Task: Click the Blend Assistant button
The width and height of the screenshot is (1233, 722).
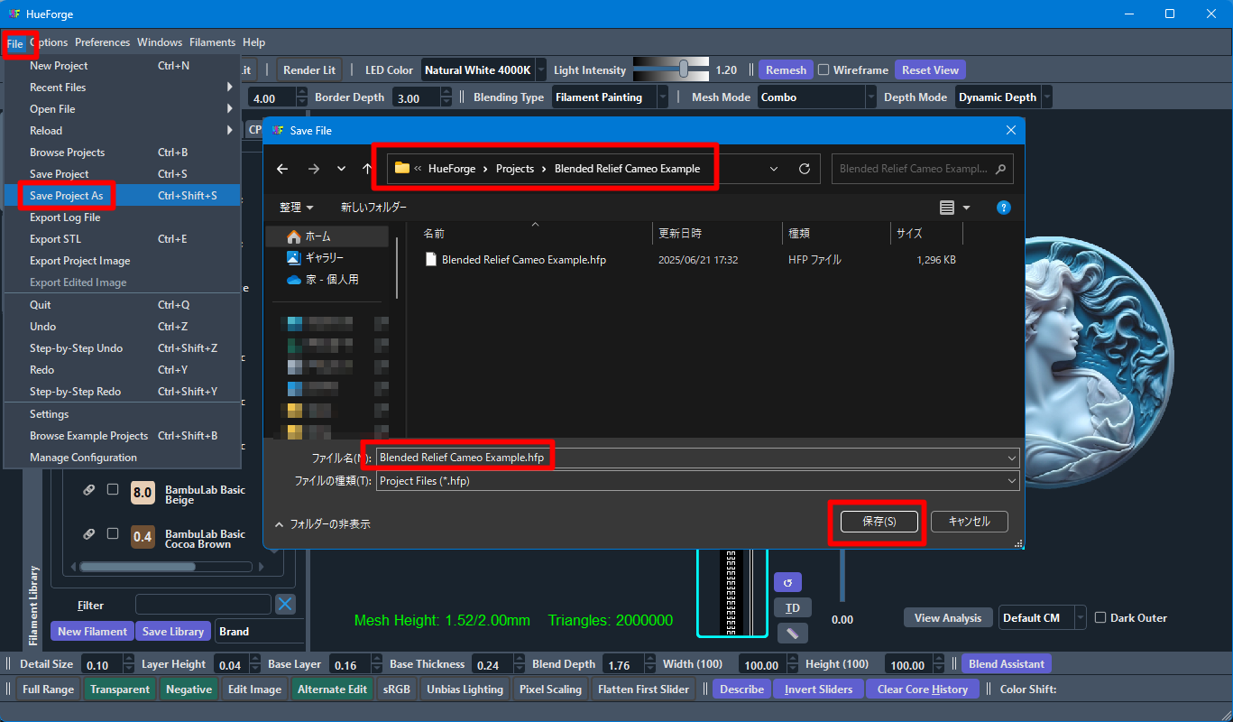Action: click(1006, 664)
